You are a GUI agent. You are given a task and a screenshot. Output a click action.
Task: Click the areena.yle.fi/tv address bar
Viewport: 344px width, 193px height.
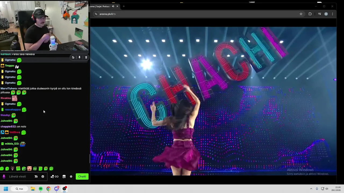pyautogui.click(x=198, y=14)
